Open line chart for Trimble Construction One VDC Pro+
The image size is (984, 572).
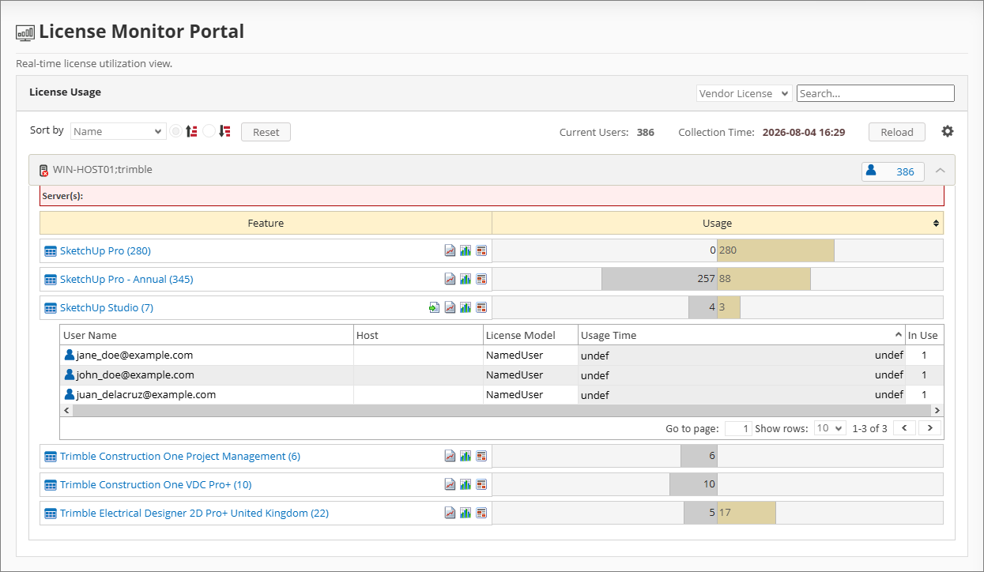(450, 485)
